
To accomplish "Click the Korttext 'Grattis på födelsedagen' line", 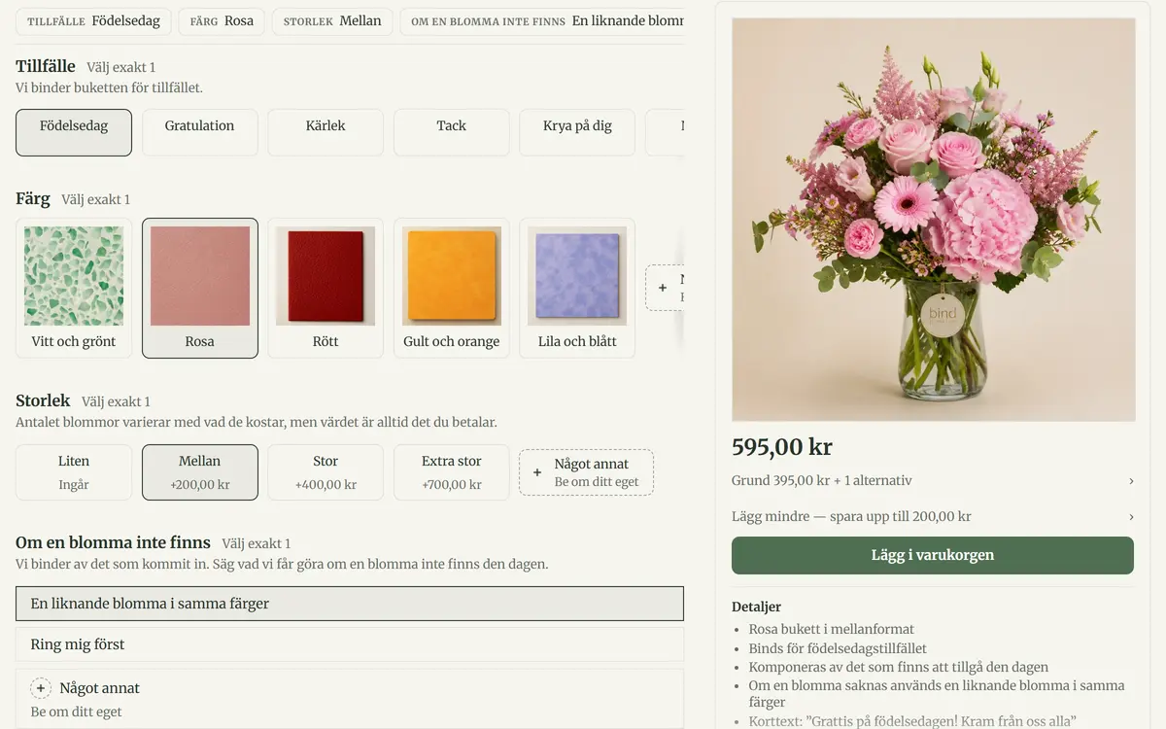I will click(x=912, y=722).
